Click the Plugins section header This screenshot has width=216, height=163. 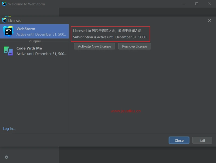35,41
